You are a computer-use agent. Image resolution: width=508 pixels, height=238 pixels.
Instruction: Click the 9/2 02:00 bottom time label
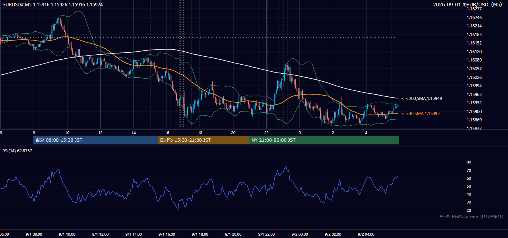333,234
